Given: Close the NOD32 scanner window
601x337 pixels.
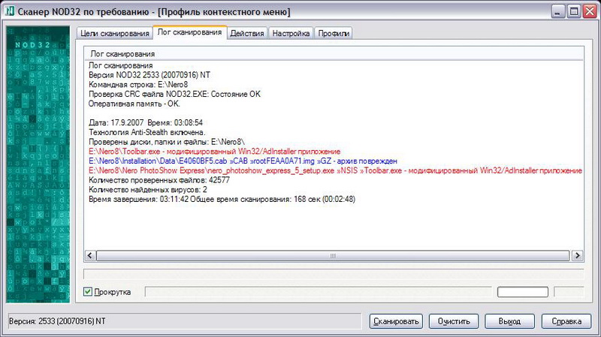Looking at the screenshot, I should 590,11.
